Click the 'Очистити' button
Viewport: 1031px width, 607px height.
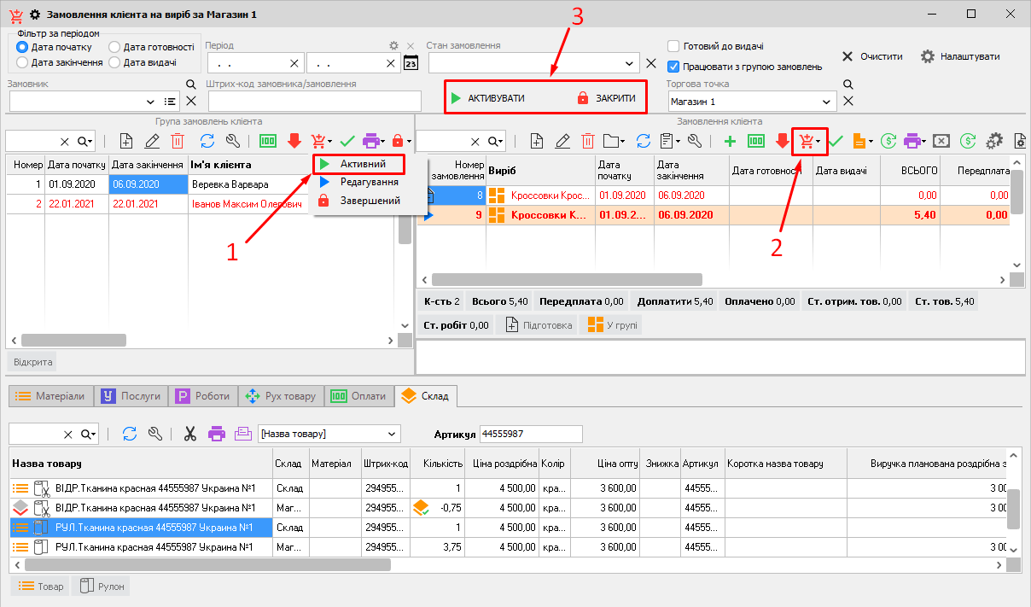click(x=871, y=56)
